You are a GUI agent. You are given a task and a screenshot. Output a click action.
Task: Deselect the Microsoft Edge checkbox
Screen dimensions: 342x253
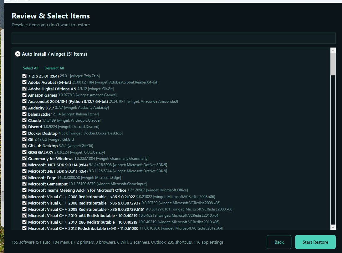point(24,178)
